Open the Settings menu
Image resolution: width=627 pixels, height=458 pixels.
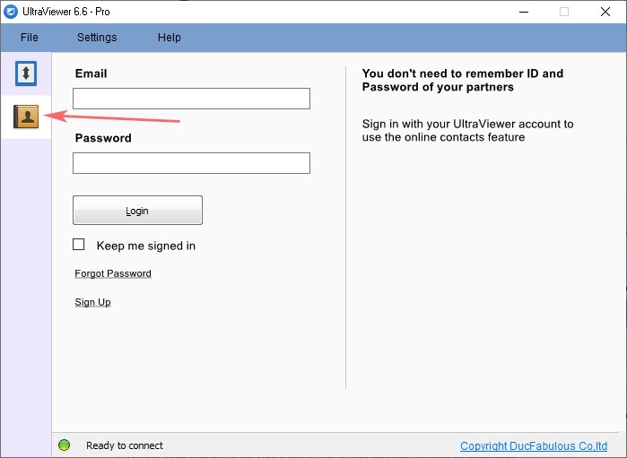pos(97,38)
